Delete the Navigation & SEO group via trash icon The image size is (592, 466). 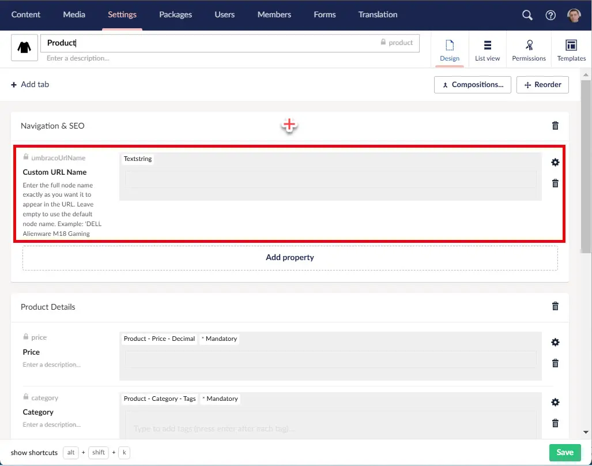pyautogui.click(x=555, y=125)
